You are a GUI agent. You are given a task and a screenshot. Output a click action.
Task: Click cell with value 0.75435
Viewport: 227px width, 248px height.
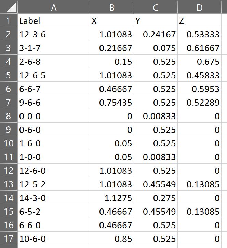click(x=112, y=102)
